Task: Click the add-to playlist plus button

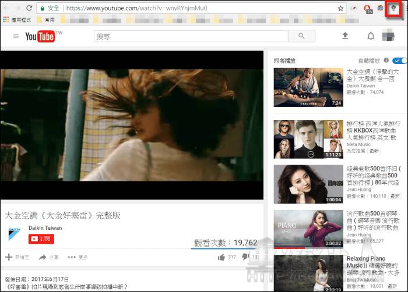Action: click(17, 257)
